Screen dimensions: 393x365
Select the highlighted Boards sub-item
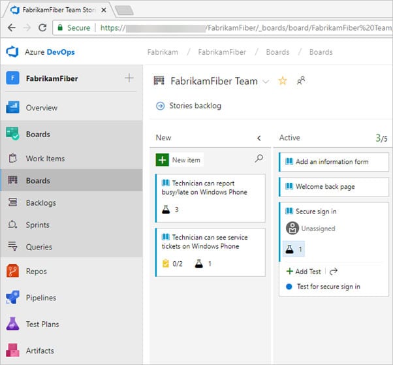[72, 180]
